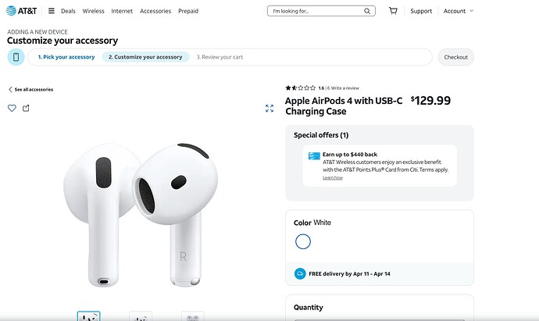Click Learn how under special offer
The height and width of the screenshot is (321, 539).
[333, 178]
